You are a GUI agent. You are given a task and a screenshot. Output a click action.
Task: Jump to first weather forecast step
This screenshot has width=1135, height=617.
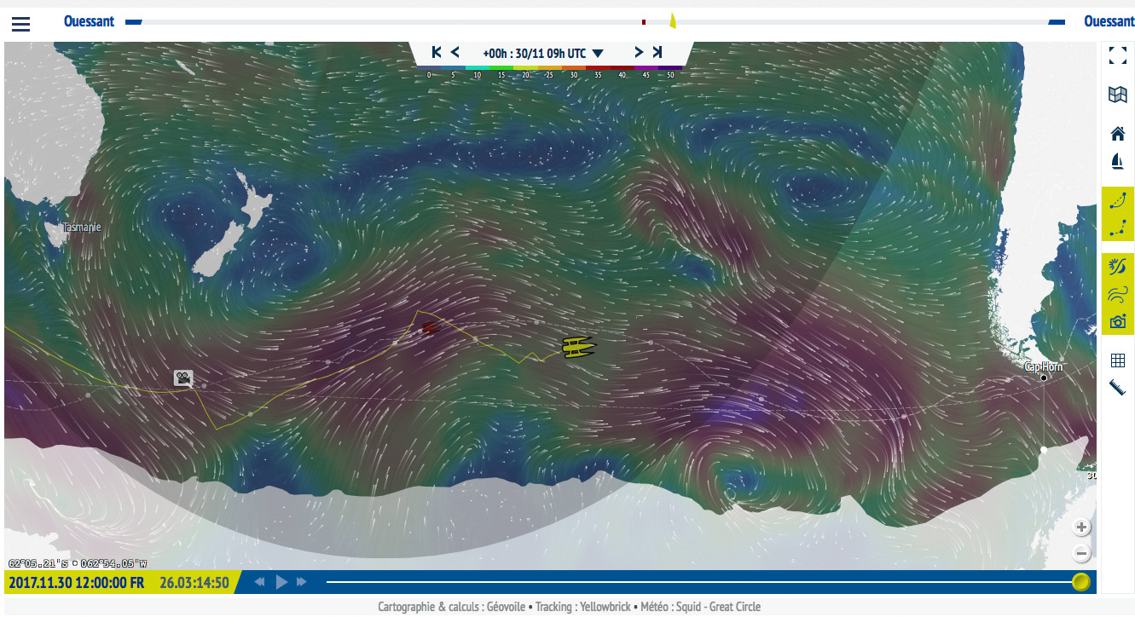pos(437,52)
